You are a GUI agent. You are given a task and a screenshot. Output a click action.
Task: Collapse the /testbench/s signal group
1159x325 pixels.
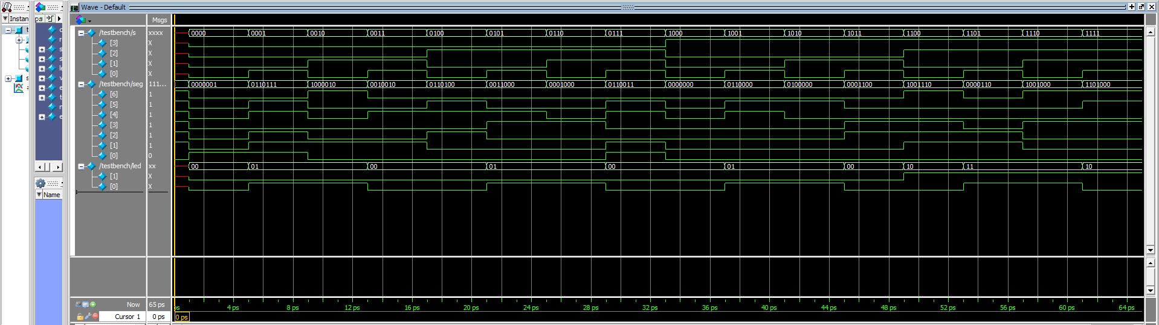81,33
